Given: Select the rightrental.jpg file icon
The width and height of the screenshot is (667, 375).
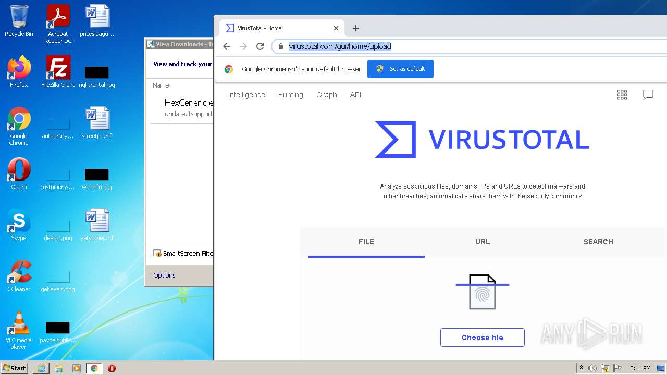Looking at the screenshot, I should point(97,76).
